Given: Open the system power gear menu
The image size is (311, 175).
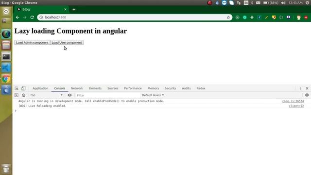Looking at the screenshot, I should tap(307, 3).
